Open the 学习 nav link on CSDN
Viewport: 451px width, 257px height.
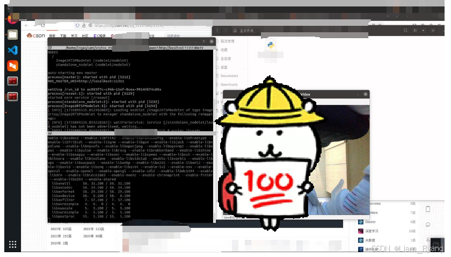coord(74,36)
